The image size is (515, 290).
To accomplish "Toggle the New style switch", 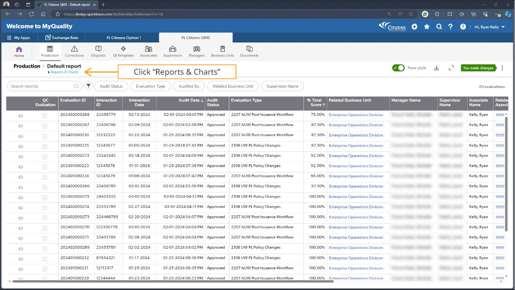I will coord(398,68).
